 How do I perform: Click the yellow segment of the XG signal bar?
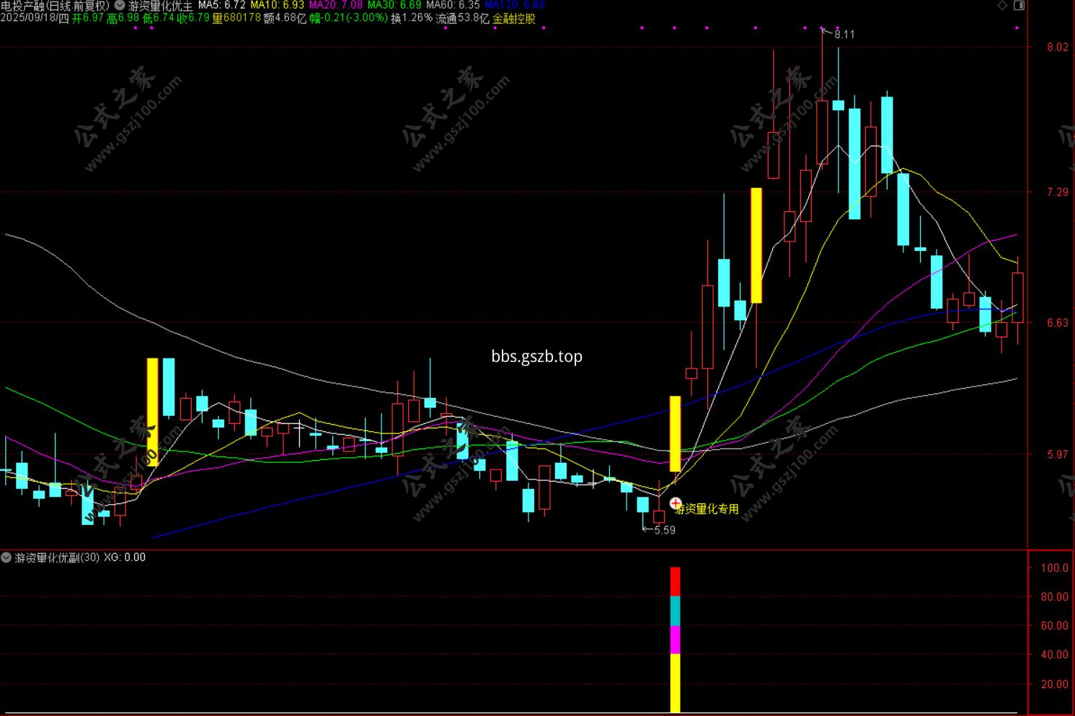coord(675,683)
